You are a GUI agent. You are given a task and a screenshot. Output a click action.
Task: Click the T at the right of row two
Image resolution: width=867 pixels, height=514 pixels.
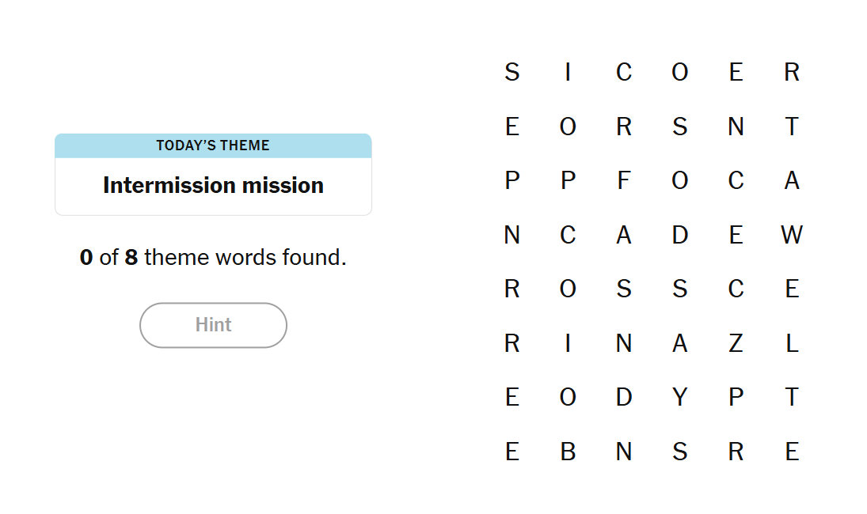click(791, 127)
